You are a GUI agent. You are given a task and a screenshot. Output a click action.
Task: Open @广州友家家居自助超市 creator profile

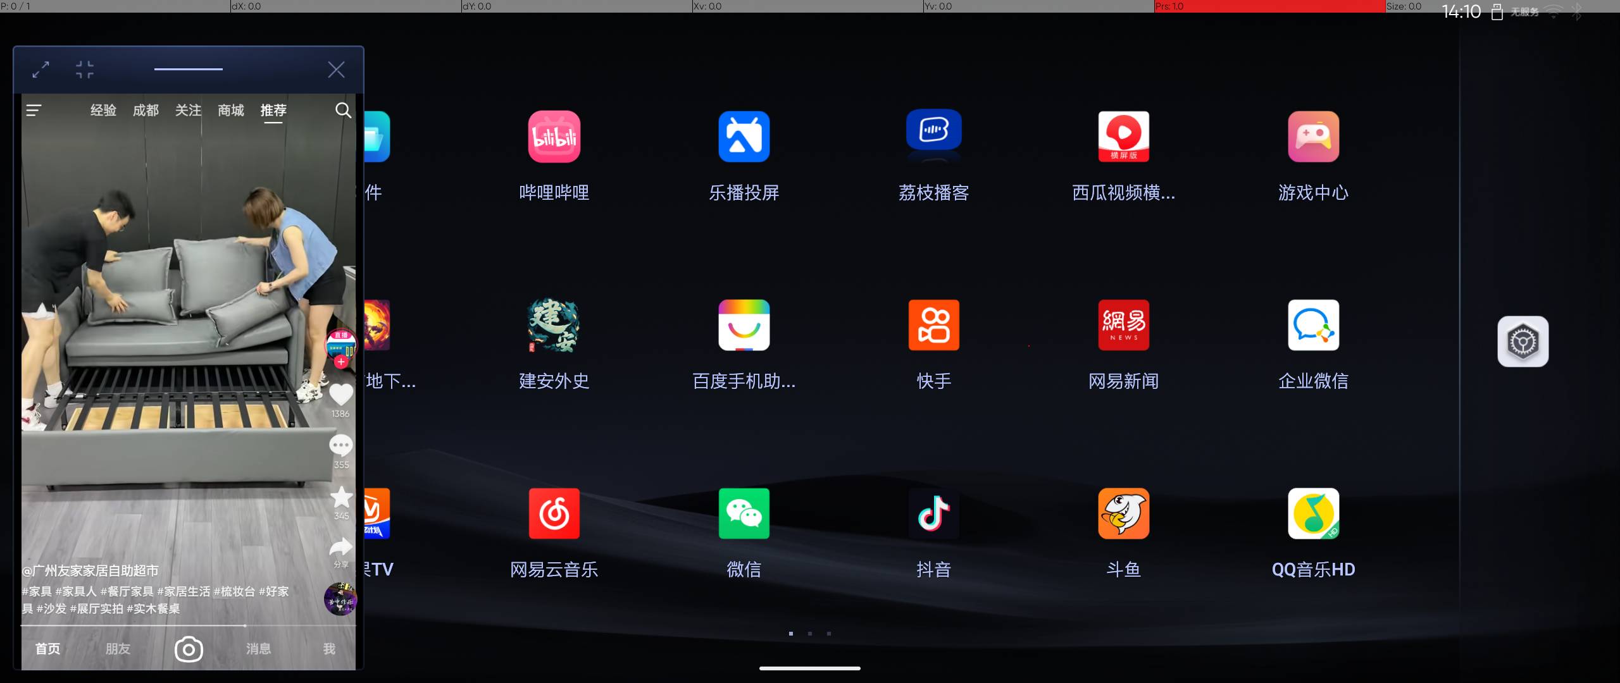90,570
